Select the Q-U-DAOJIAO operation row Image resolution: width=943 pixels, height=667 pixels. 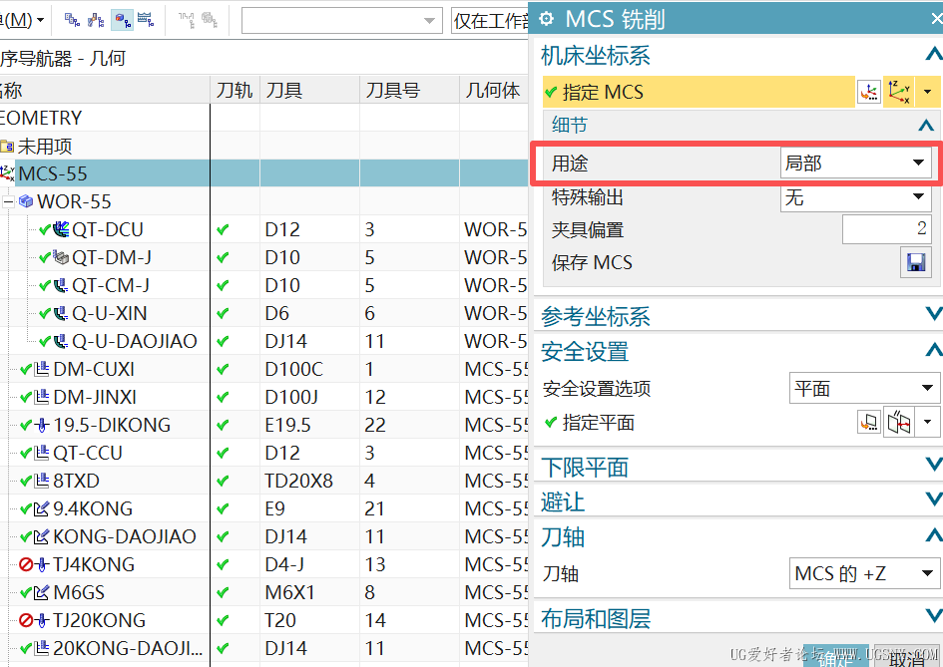coord(263,341)
